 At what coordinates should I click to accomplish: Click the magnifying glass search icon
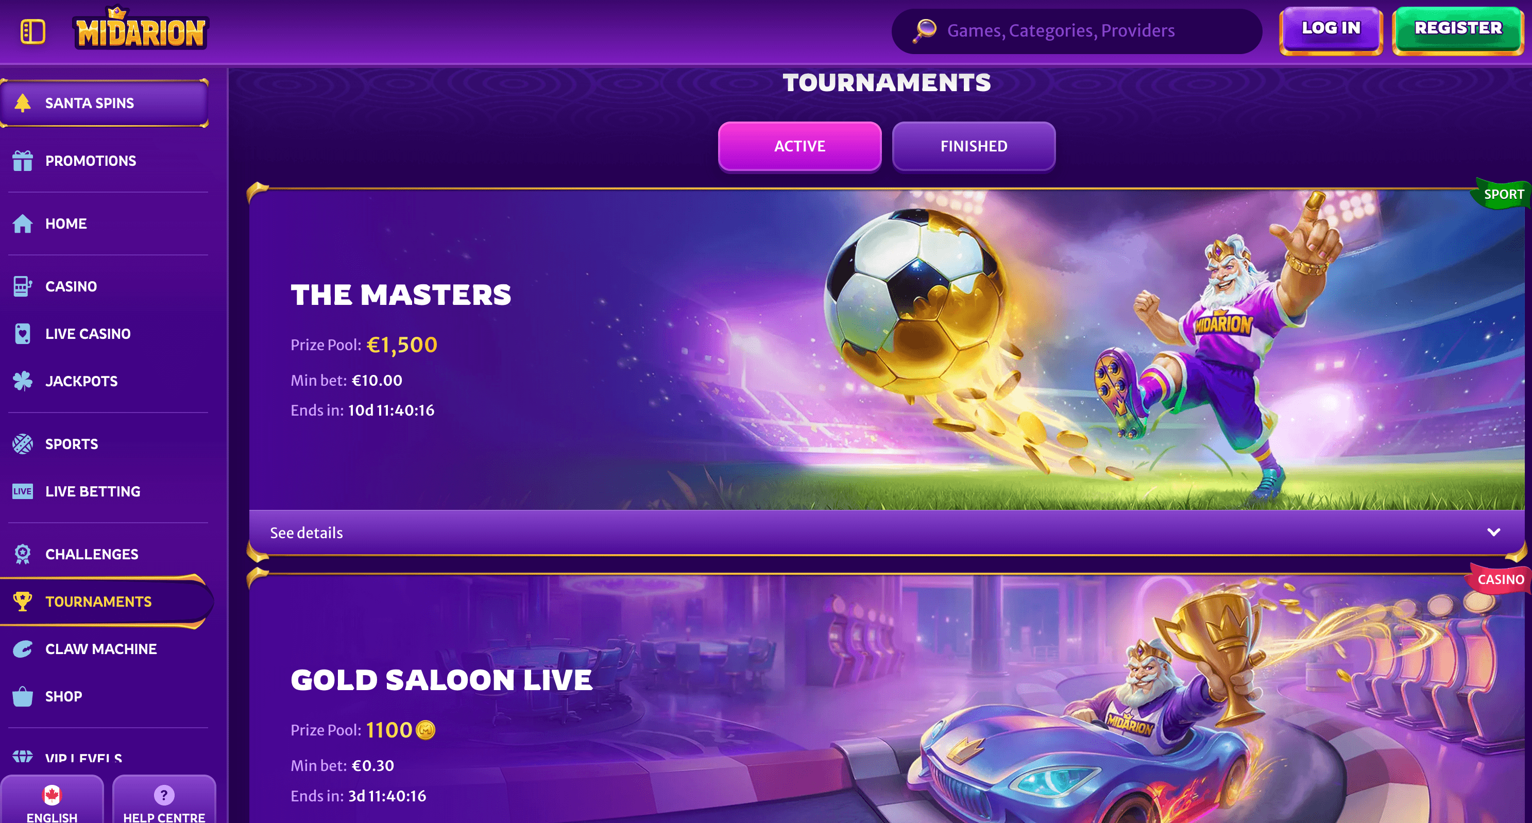925,30
